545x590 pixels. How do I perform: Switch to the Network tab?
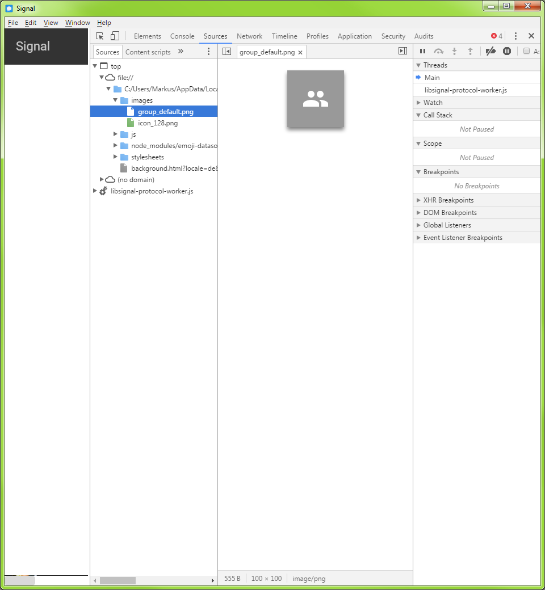[249, 36]
